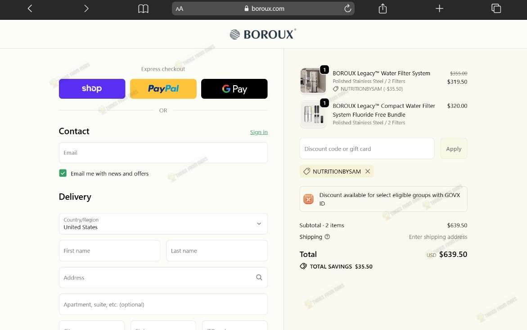This screenshot has width=527, height=330.
Task: Click the Total Savings tag icon
Action: point(303,266)
